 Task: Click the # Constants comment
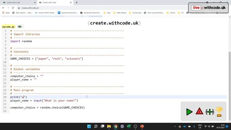19,52
